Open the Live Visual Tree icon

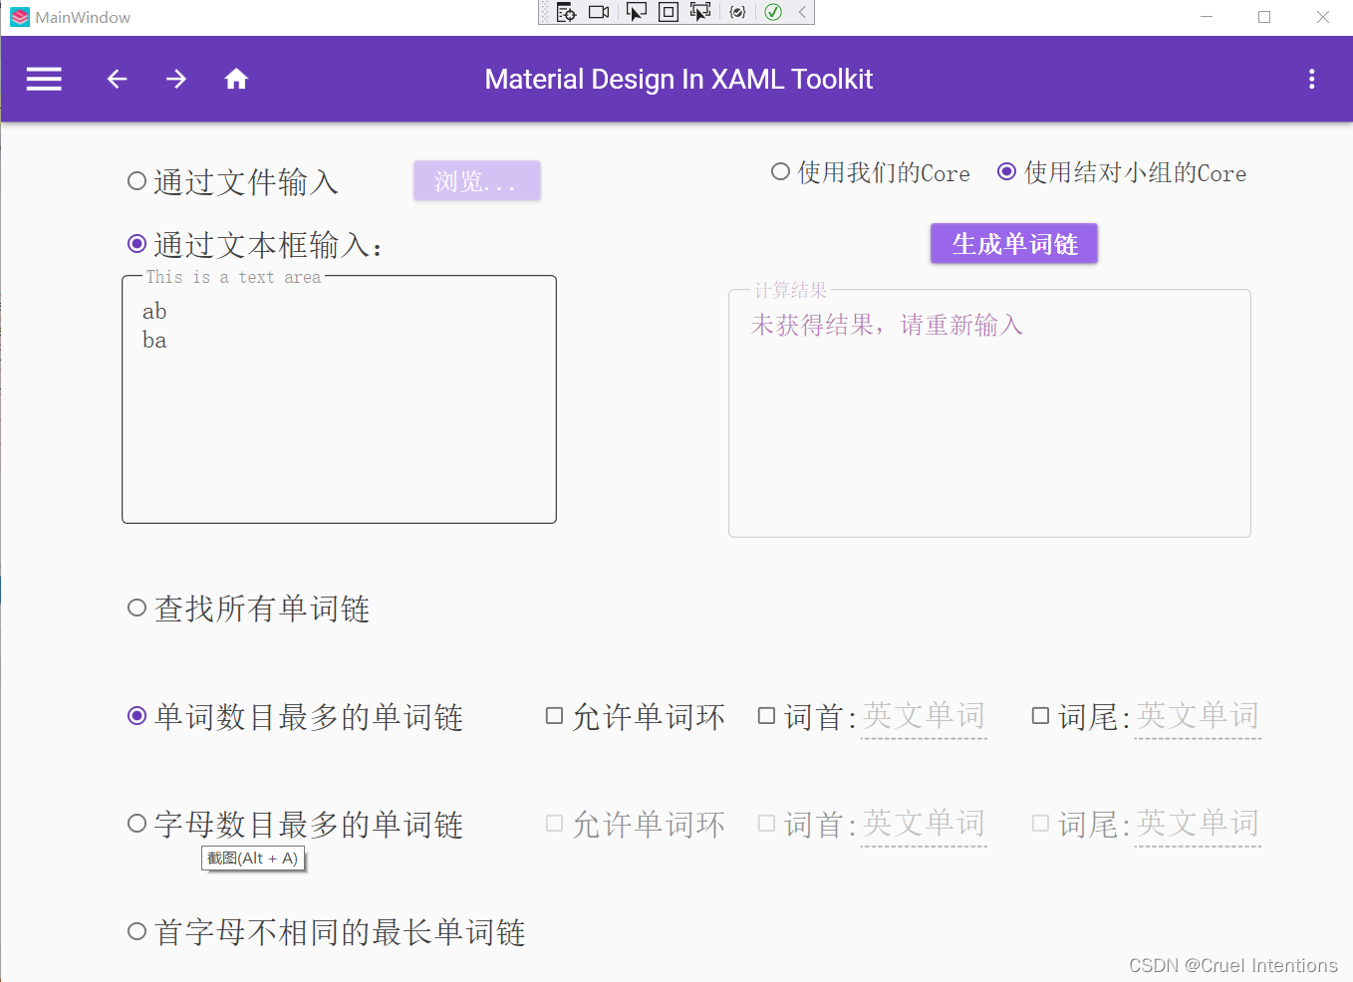point(566,12)
